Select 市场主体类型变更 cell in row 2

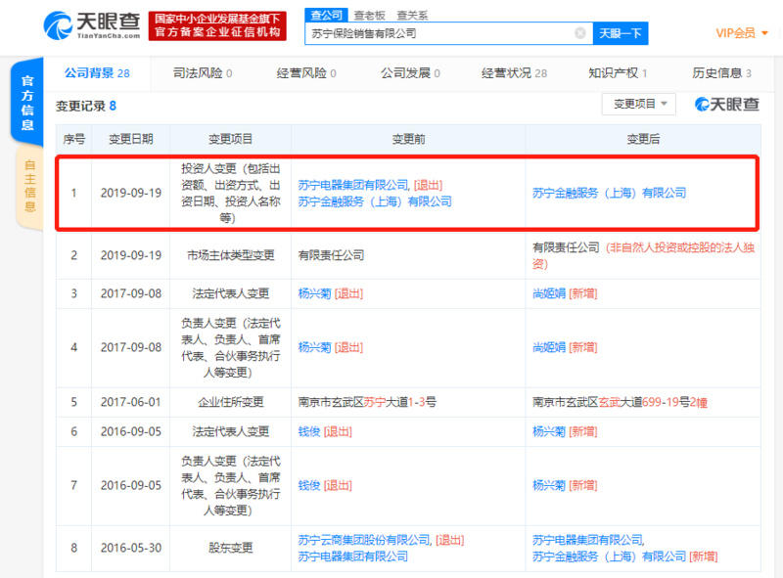231,255
